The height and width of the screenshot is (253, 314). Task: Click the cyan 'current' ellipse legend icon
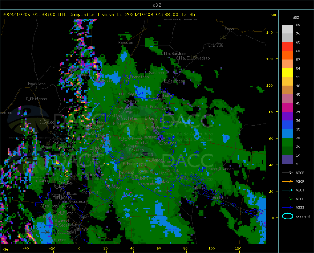click(x=287, y=216)
